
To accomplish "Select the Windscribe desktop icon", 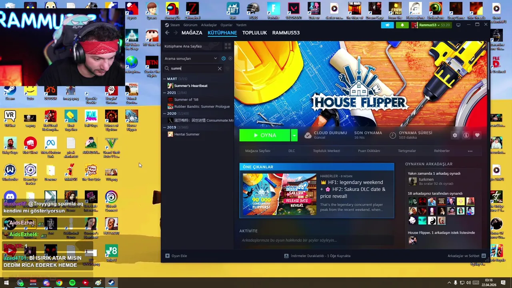I will coord(10,173).
